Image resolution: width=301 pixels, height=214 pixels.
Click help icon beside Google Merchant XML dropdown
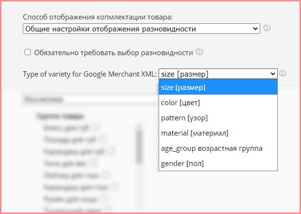coord(283,73)
